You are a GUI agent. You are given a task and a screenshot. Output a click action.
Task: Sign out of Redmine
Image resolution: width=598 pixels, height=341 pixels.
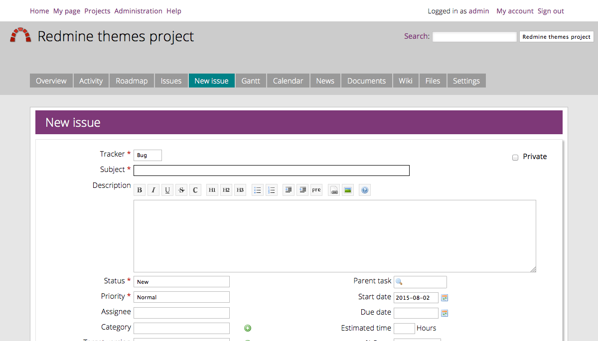(551, 11)
